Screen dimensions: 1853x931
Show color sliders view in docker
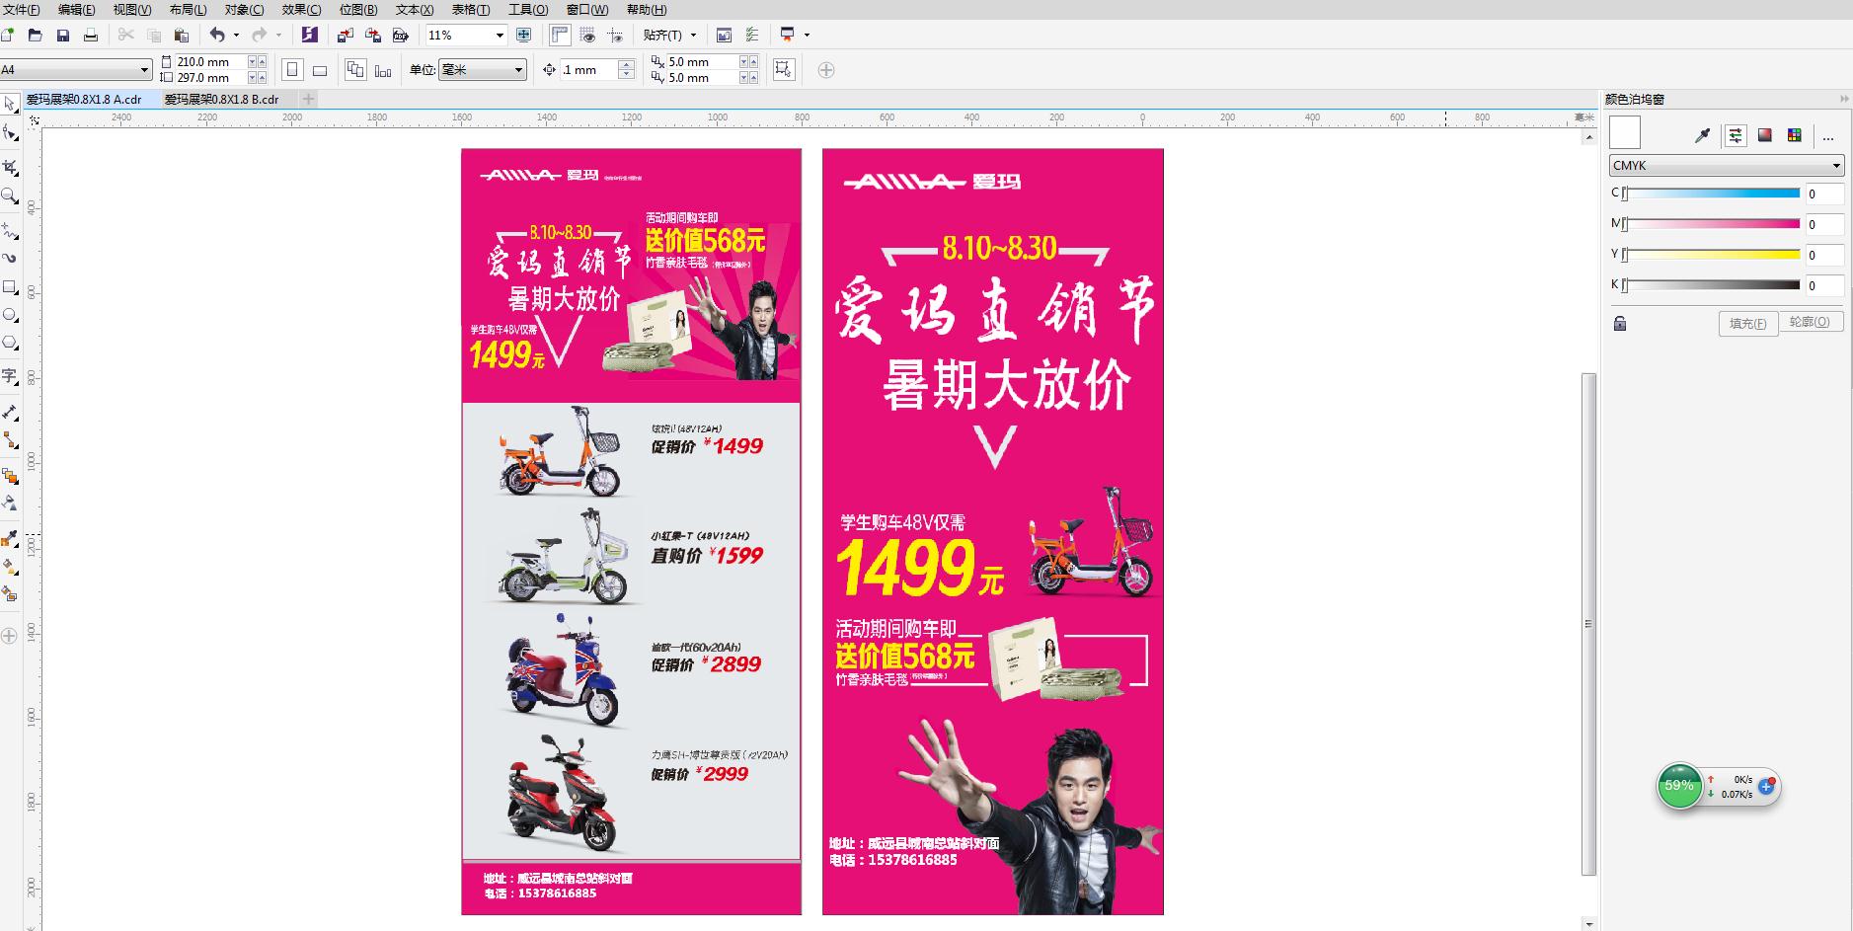pos(1736,136)
